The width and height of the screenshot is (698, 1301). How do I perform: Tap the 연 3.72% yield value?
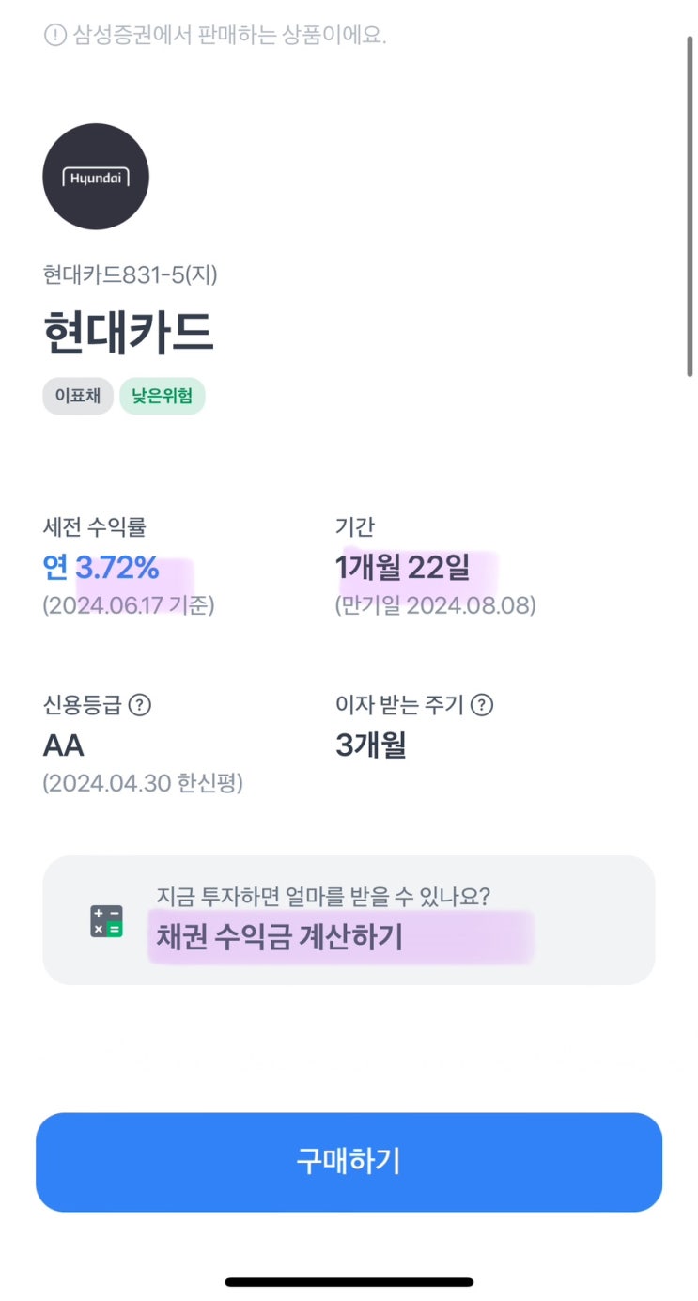tap(101, 568)
